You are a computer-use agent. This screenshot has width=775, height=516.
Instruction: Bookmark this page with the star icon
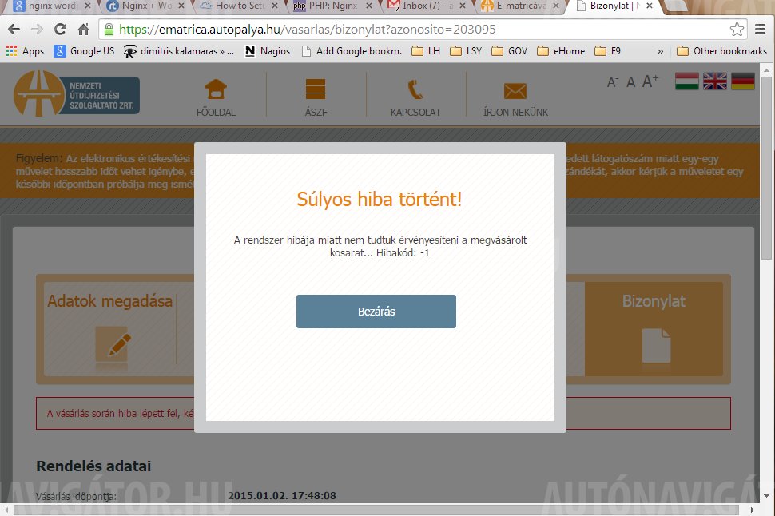737,30
